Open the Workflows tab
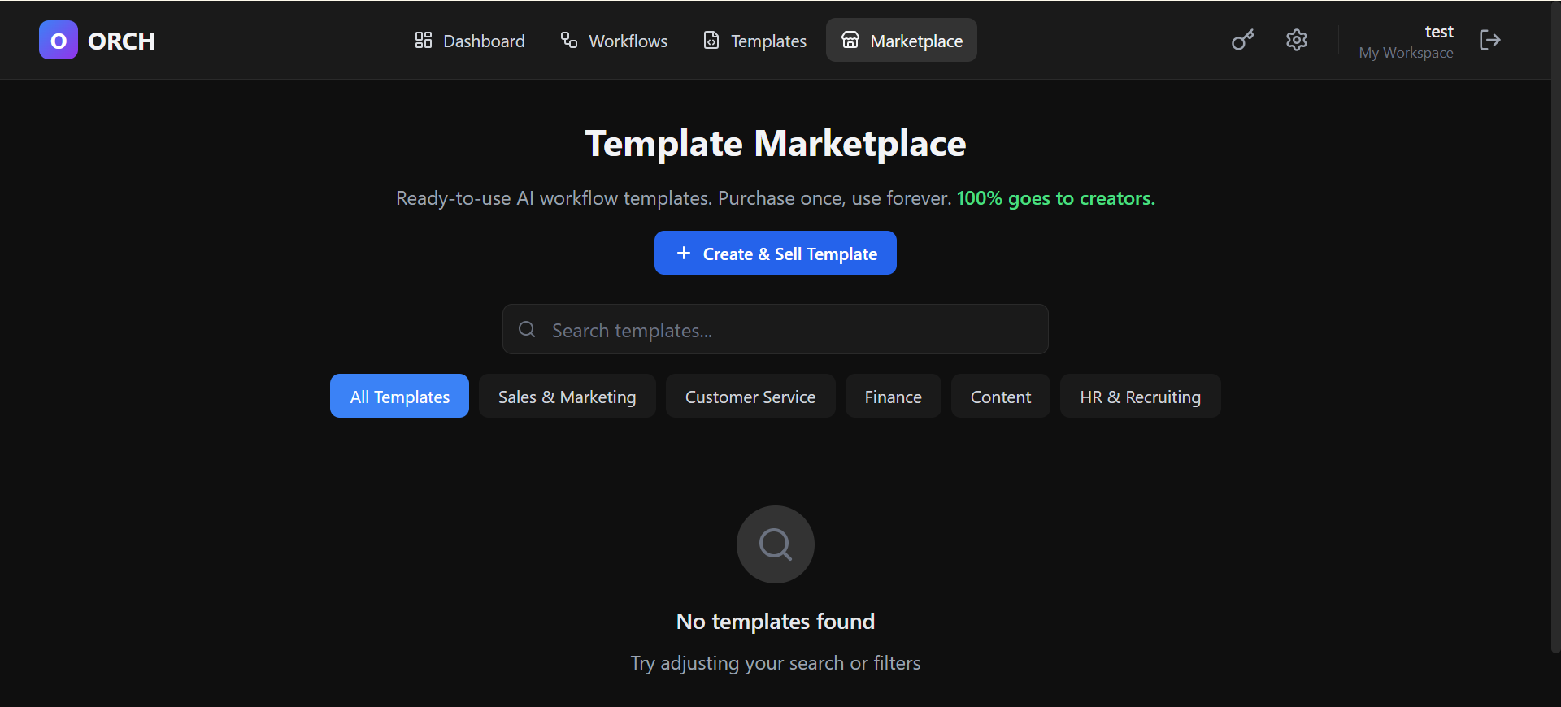1561x707 pixels. (614, 40)
